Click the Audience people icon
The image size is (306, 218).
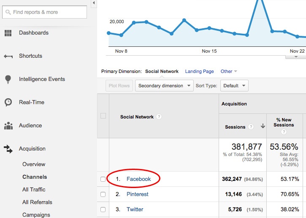coord(8,126)
